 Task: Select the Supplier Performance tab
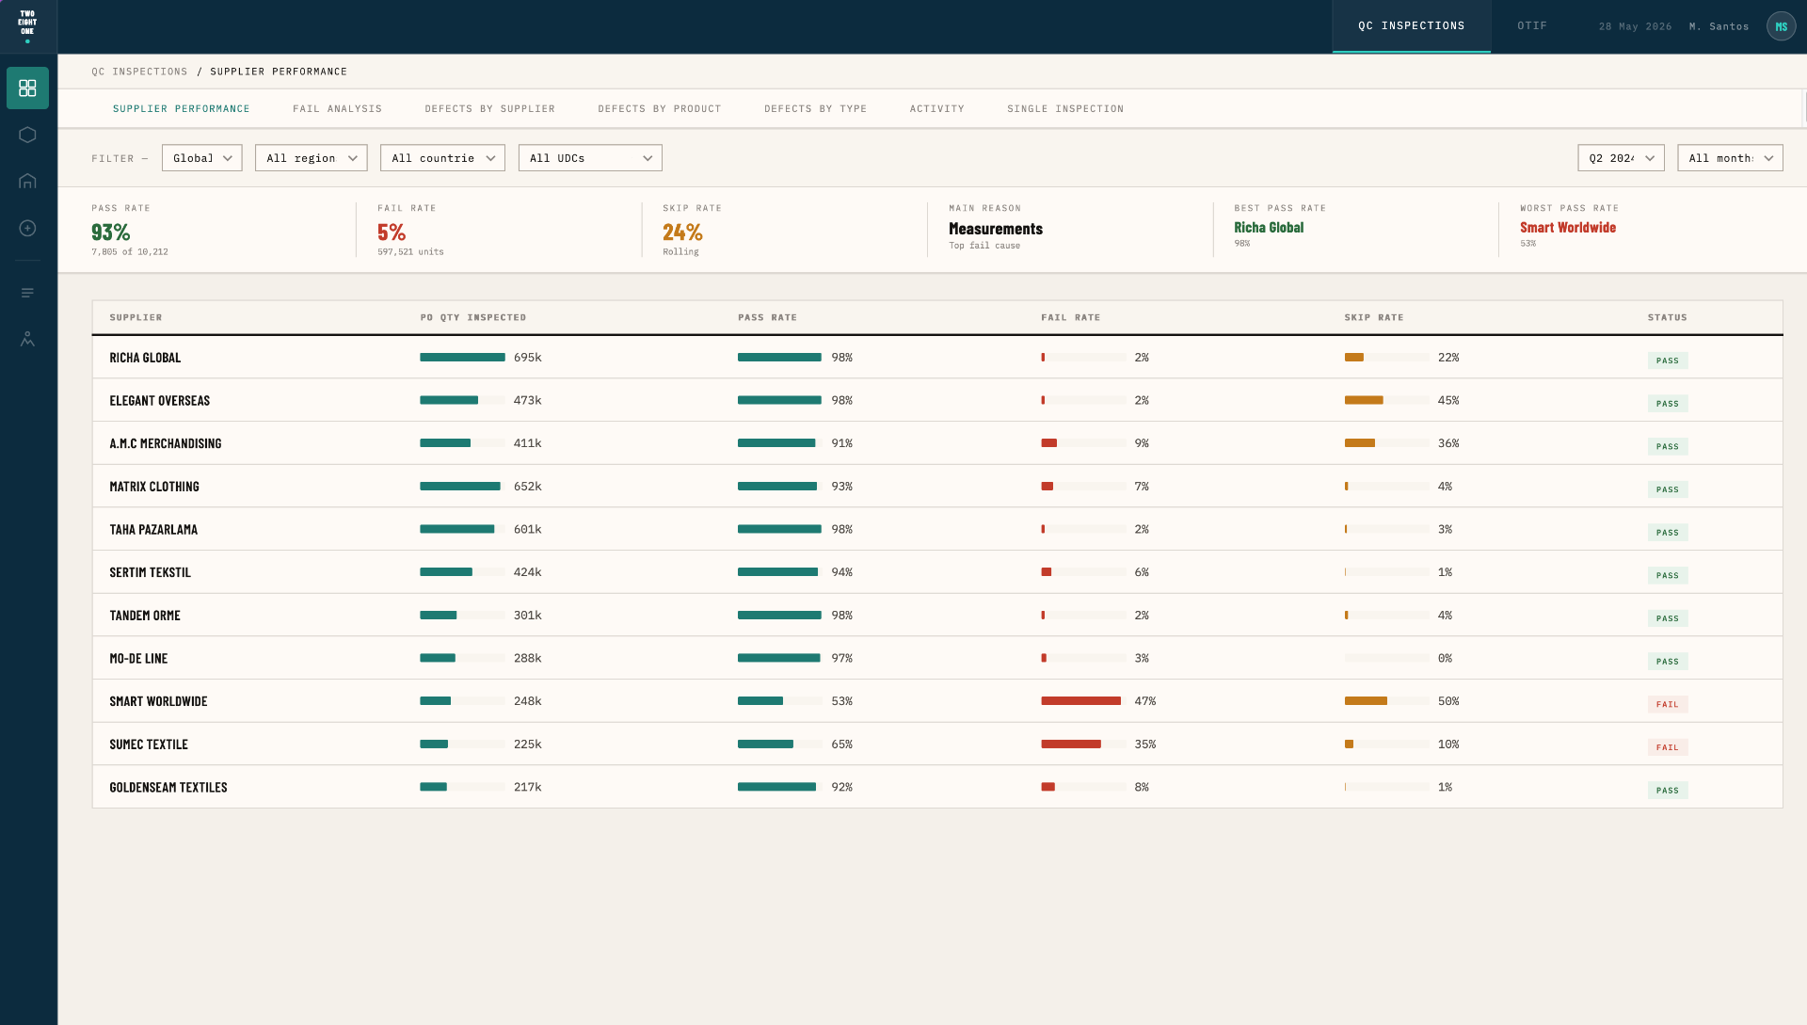(181, 109)
